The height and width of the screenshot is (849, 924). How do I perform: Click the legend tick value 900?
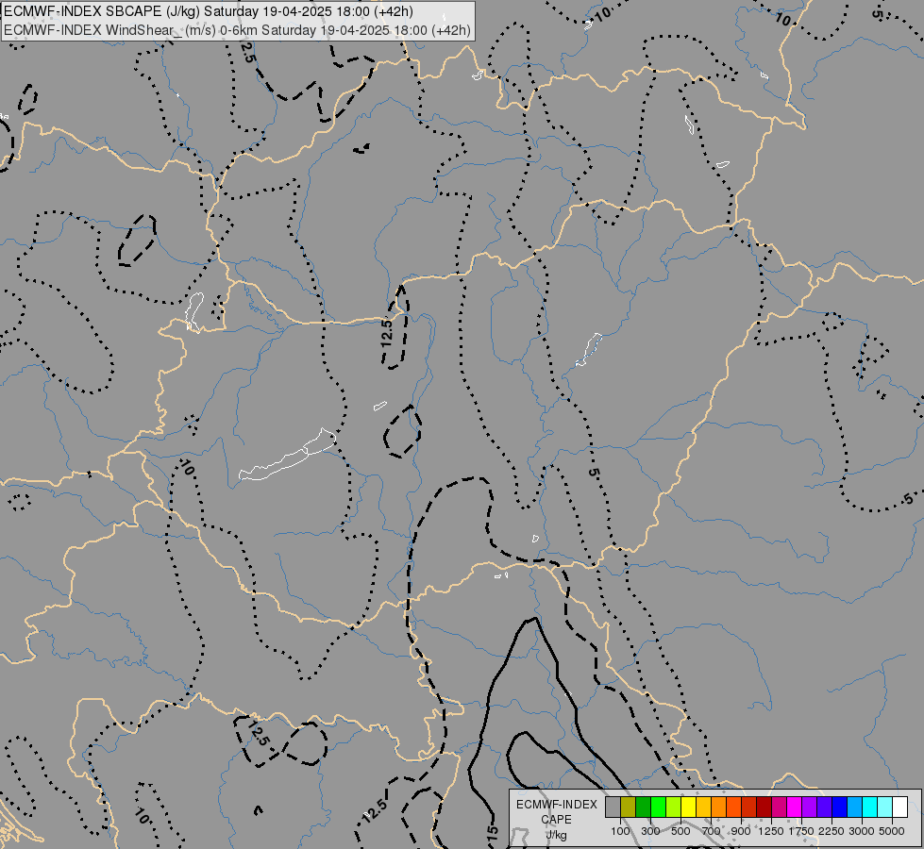coord(741,831)
